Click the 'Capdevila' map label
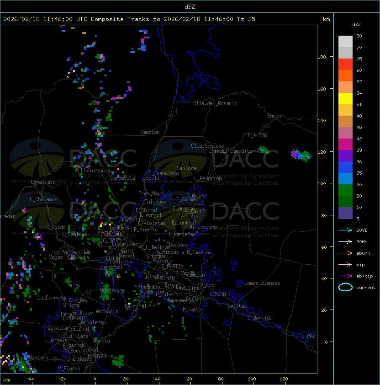 (122, 178)
